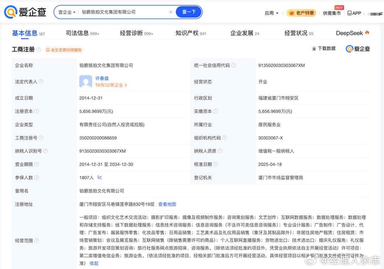The image size is (384, 269).
Task: Open the 供需集市 link
Action: point(332,13)
